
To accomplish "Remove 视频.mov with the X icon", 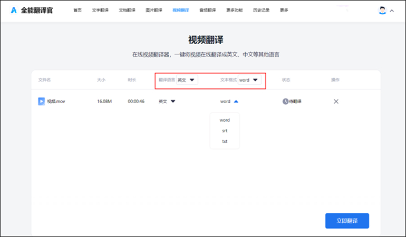I will coord(336,101).
